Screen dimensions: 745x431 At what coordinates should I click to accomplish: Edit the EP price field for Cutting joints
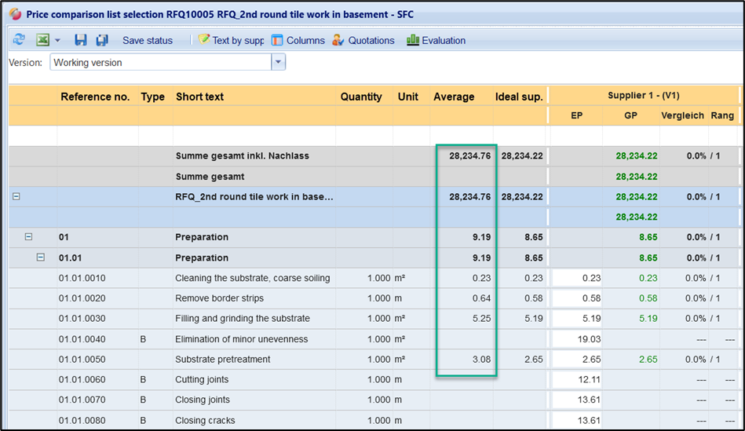coord(576,380)
